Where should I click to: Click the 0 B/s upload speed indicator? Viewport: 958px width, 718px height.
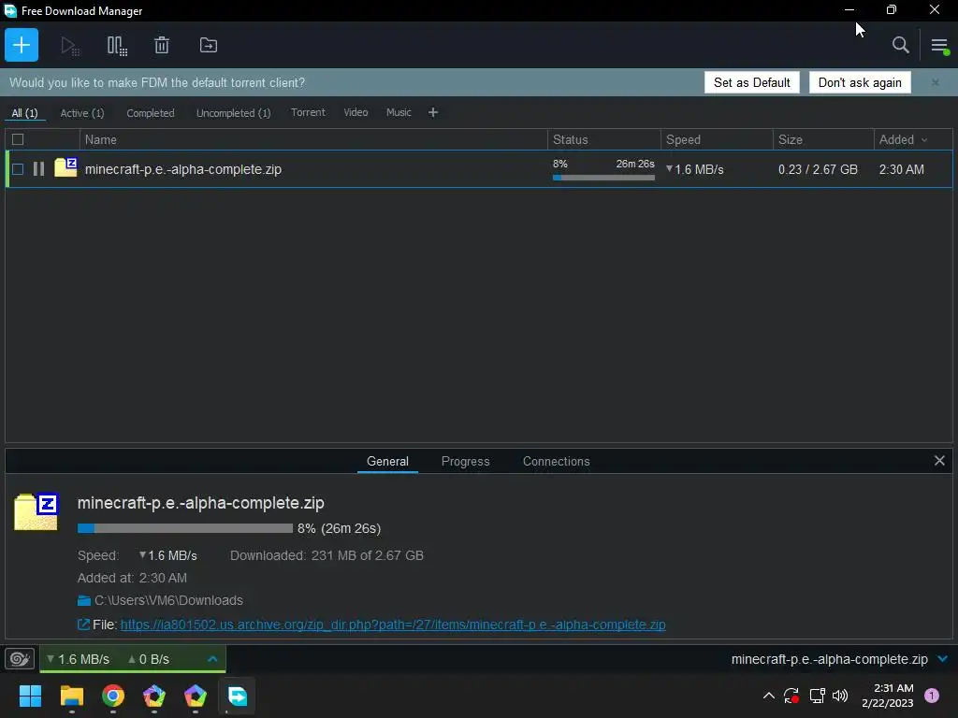pyautogui.click(x=149, y=659)
